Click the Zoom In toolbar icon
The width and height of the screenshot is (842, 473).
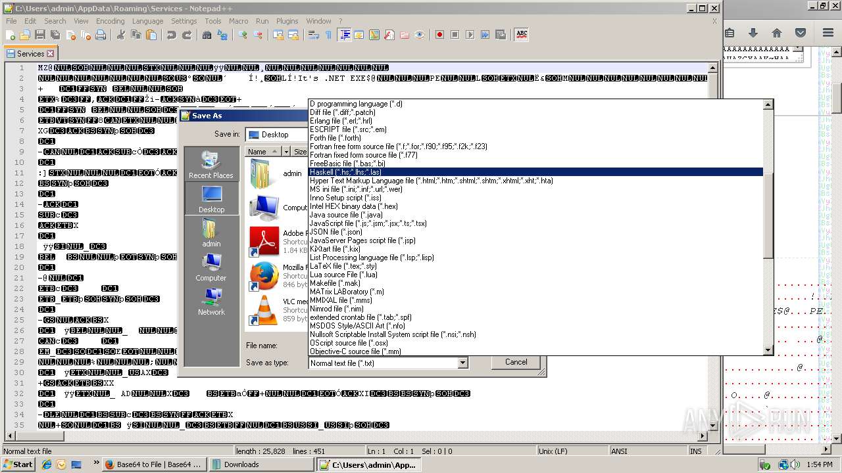coord(243,35)
